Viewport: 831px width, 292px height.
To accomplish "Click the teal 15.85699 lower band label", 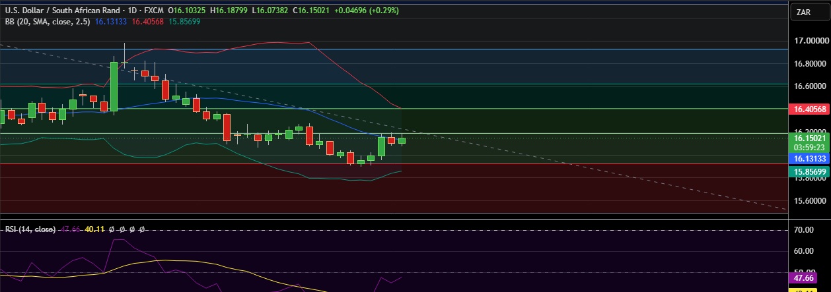I will pos(810,171).
